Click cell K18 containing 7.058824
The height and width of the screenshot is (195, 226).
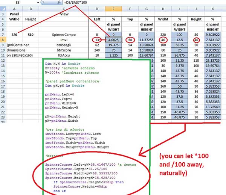pos(213,91)
